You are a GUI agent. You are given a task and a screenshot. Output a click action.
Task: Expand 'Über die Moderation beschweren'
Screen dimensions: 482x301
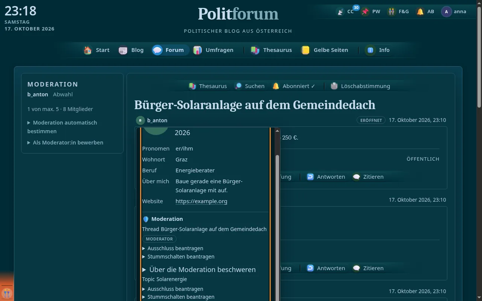199,269
